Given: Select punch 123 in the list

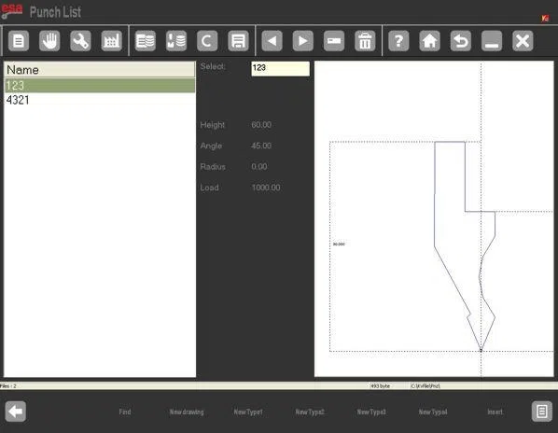Looking at the screenshot, I should (x=100, y=86).
